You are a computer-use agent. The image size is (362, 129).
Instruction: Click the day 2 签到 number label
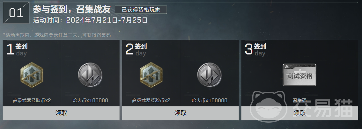pos(136,49)
